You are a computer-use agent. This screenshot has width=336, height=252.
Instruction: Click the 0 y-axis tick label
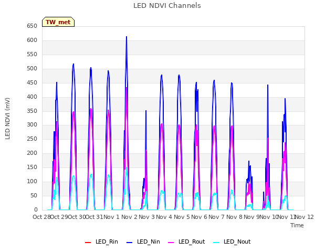coord(36,210)
